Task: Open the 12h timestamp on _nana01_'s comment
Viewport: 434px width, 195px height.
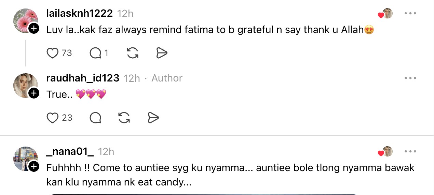Action: 106,152
